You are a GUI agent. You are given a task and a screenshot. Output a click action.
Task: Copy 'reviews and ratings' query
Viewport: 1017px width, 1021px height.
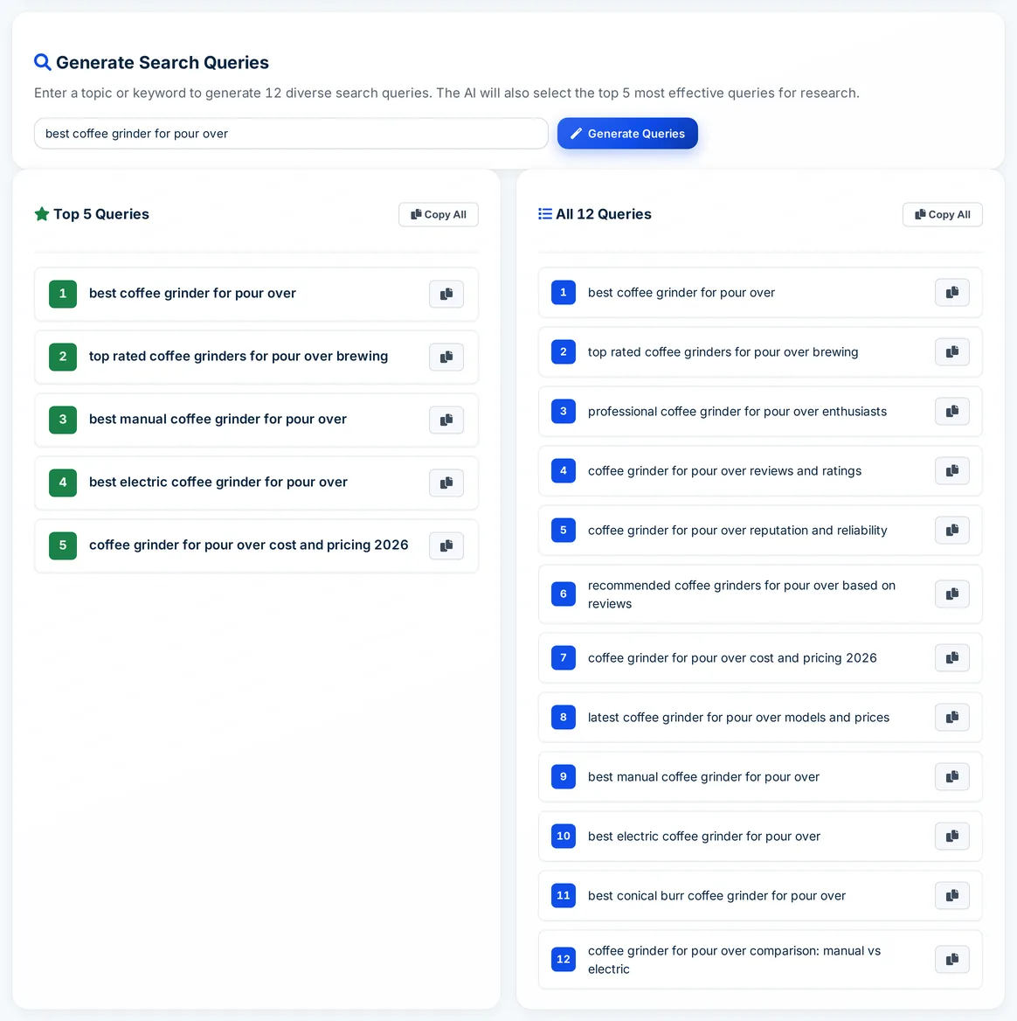point(952,471)
